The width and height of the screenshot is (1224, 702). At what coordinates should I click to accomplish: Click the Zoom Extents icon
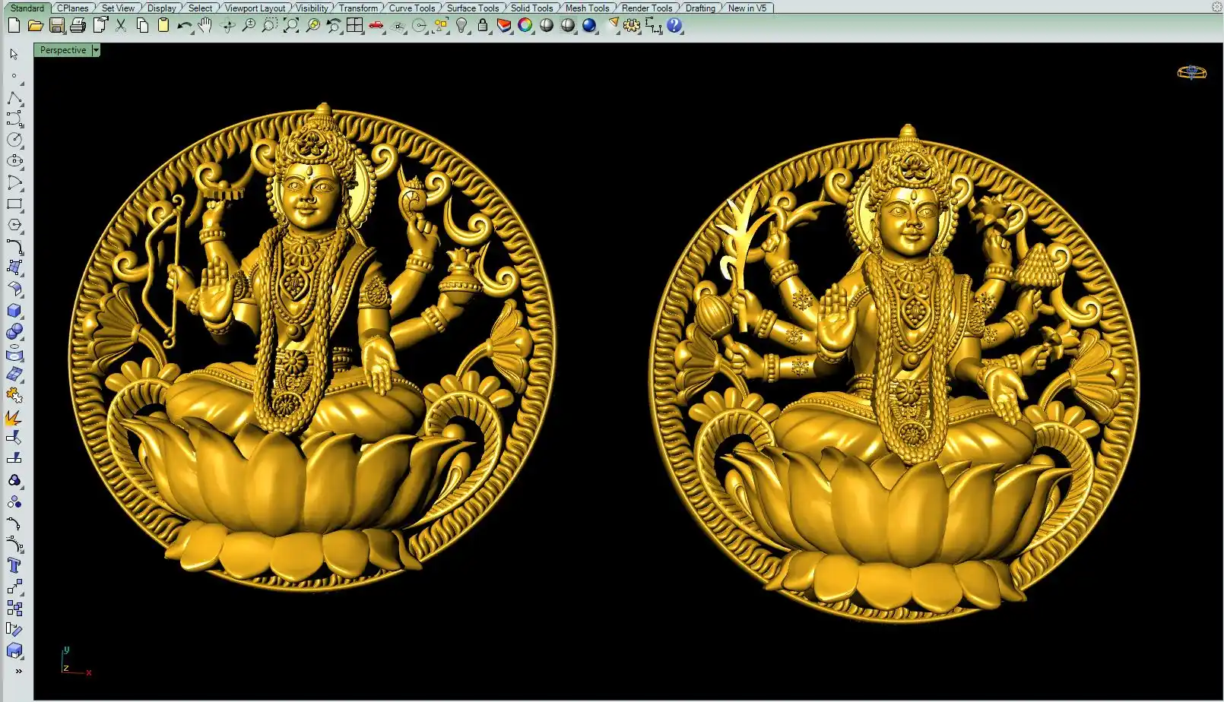pos(291,25)
